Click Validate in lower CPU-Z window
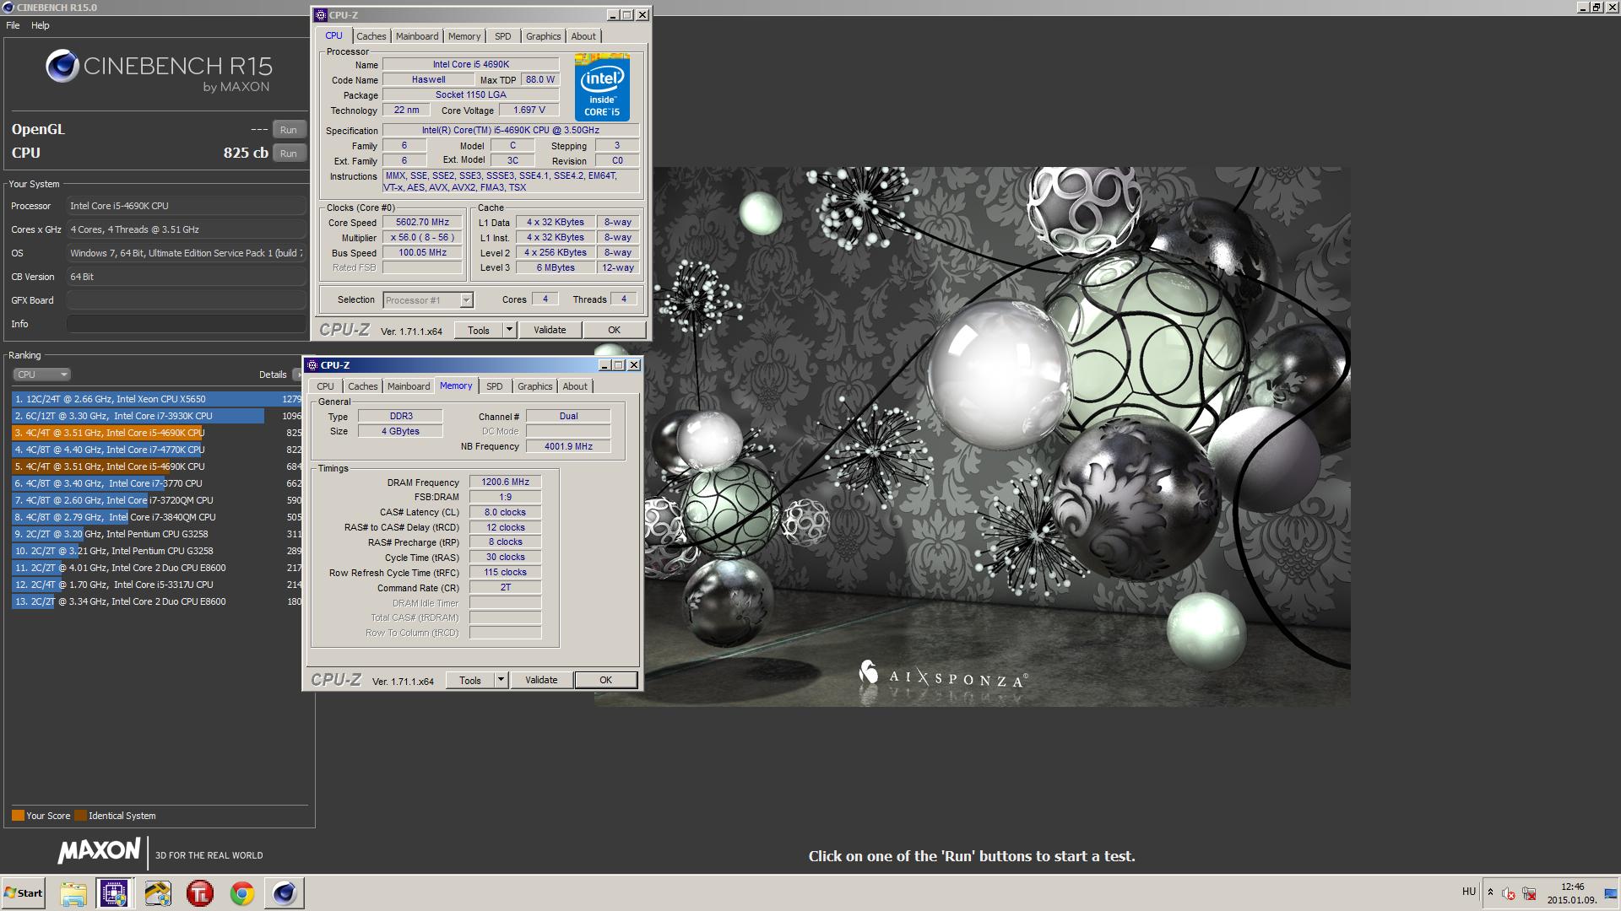 tap(541, 681)
